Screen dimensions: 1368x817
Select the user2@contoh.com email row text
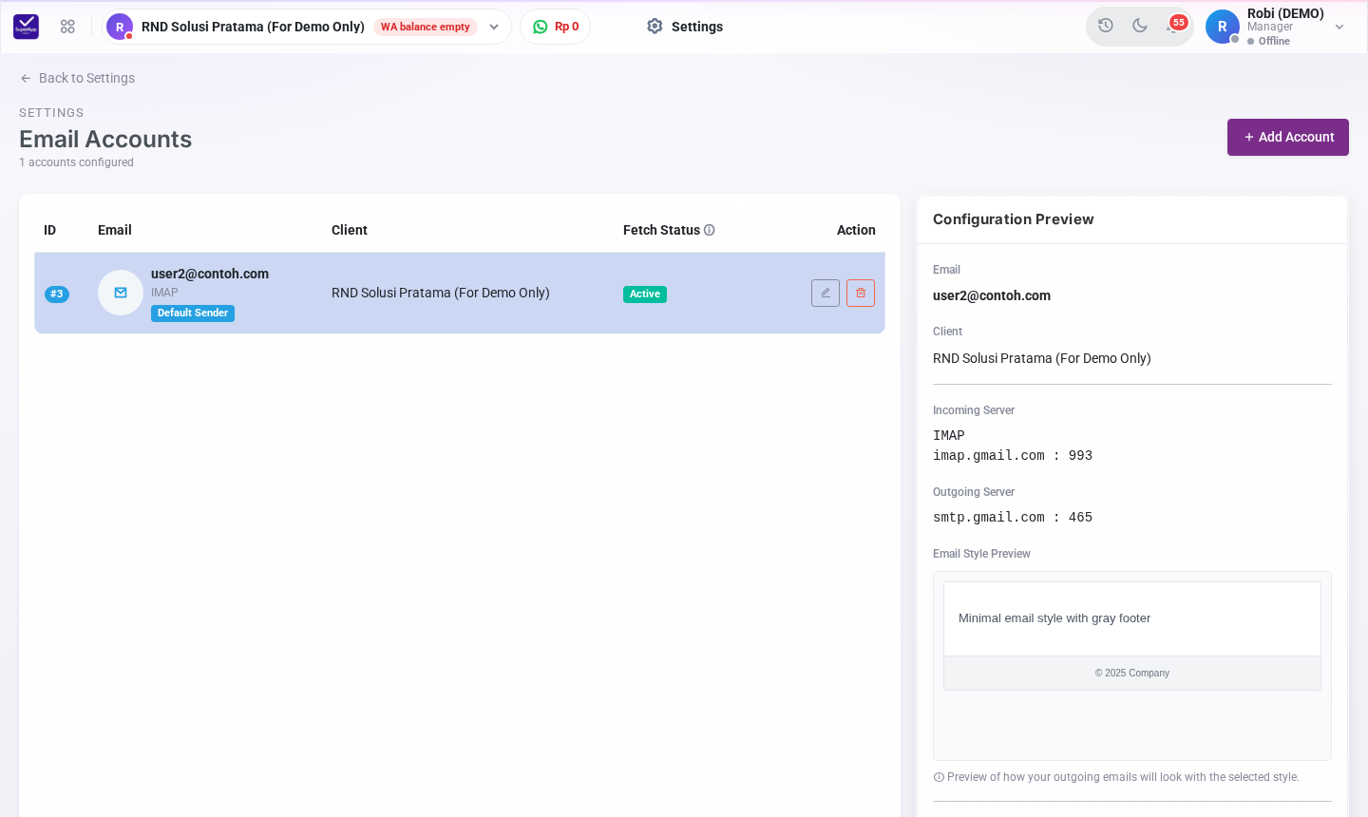pos(210,274)
